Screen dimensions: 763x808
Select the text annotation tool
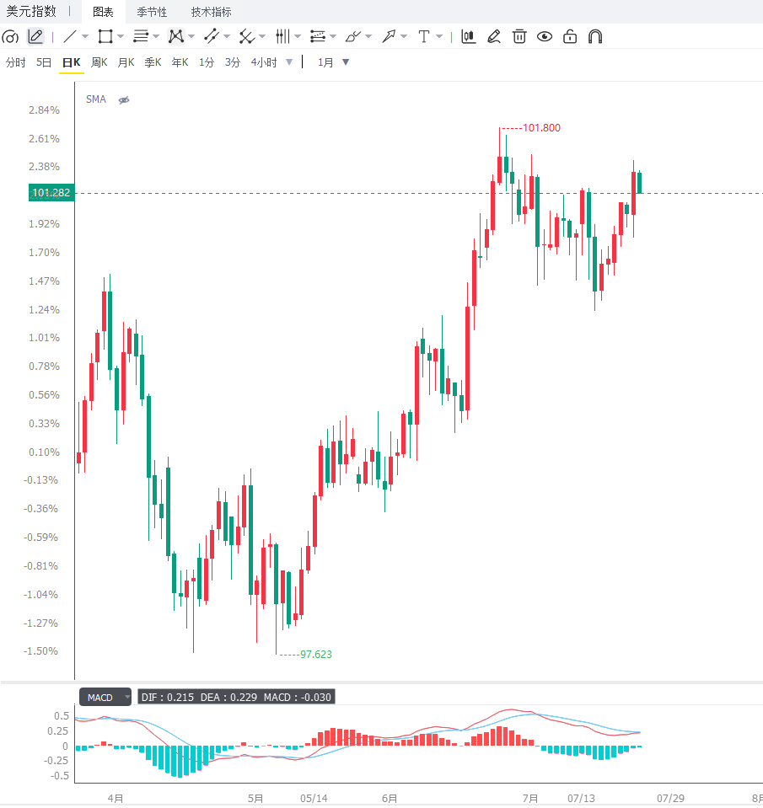pyautogui.click(x=424, y=36)
